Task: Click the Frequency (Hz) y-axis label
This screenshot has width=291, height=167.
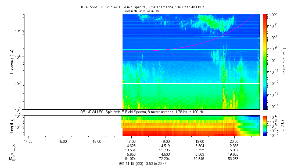Action: tap(12, 62)
